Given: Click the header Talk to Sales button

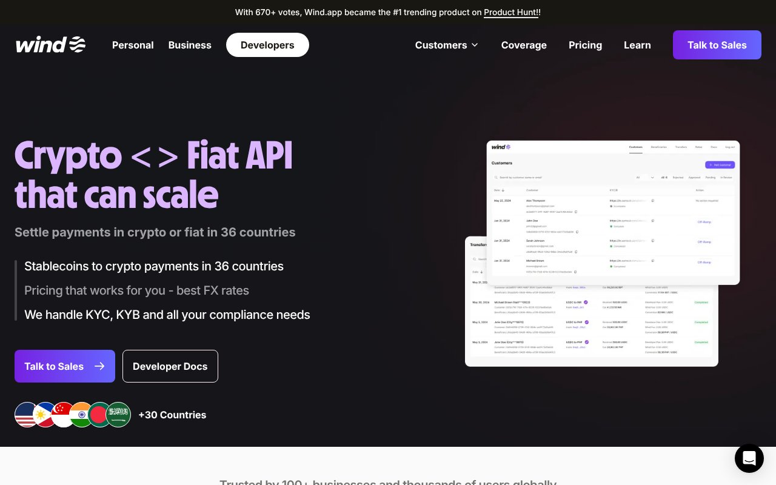Looking at the screenshot, I should (717, 45).
